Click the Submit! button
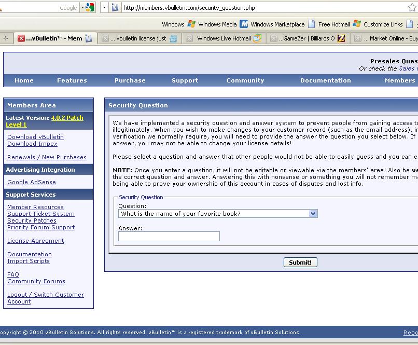This screenshot has height=345, width=418. coord(300,263)
